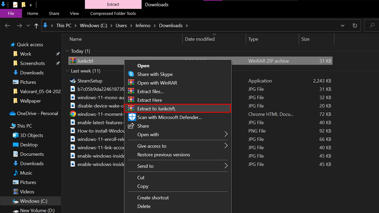Switch to the View ribbon tab
Screen dimensions: 379x213
click(74, 14)
